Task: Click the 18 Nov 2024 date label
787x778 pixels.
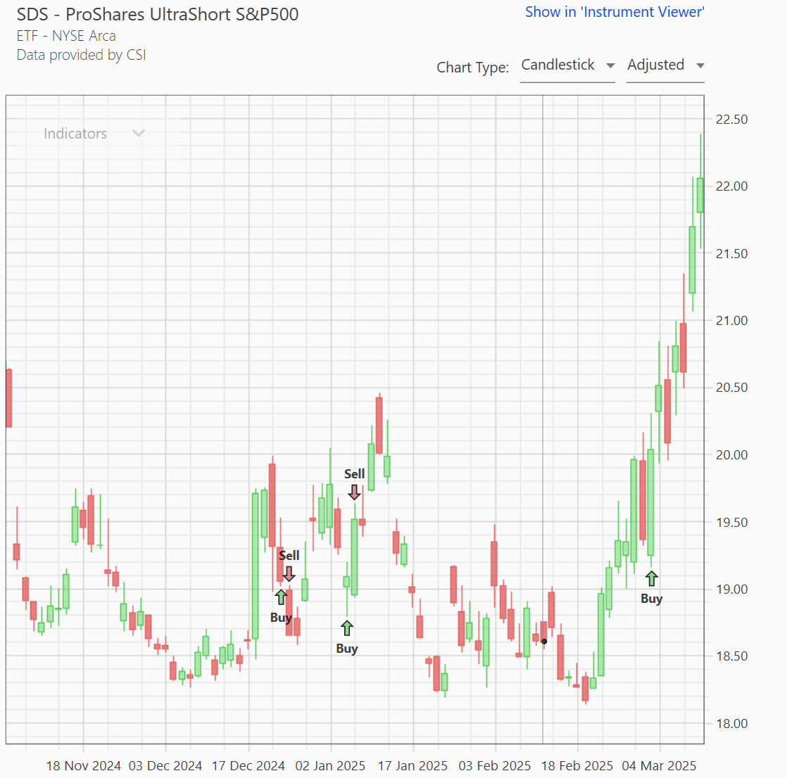Action: (83, 765)
